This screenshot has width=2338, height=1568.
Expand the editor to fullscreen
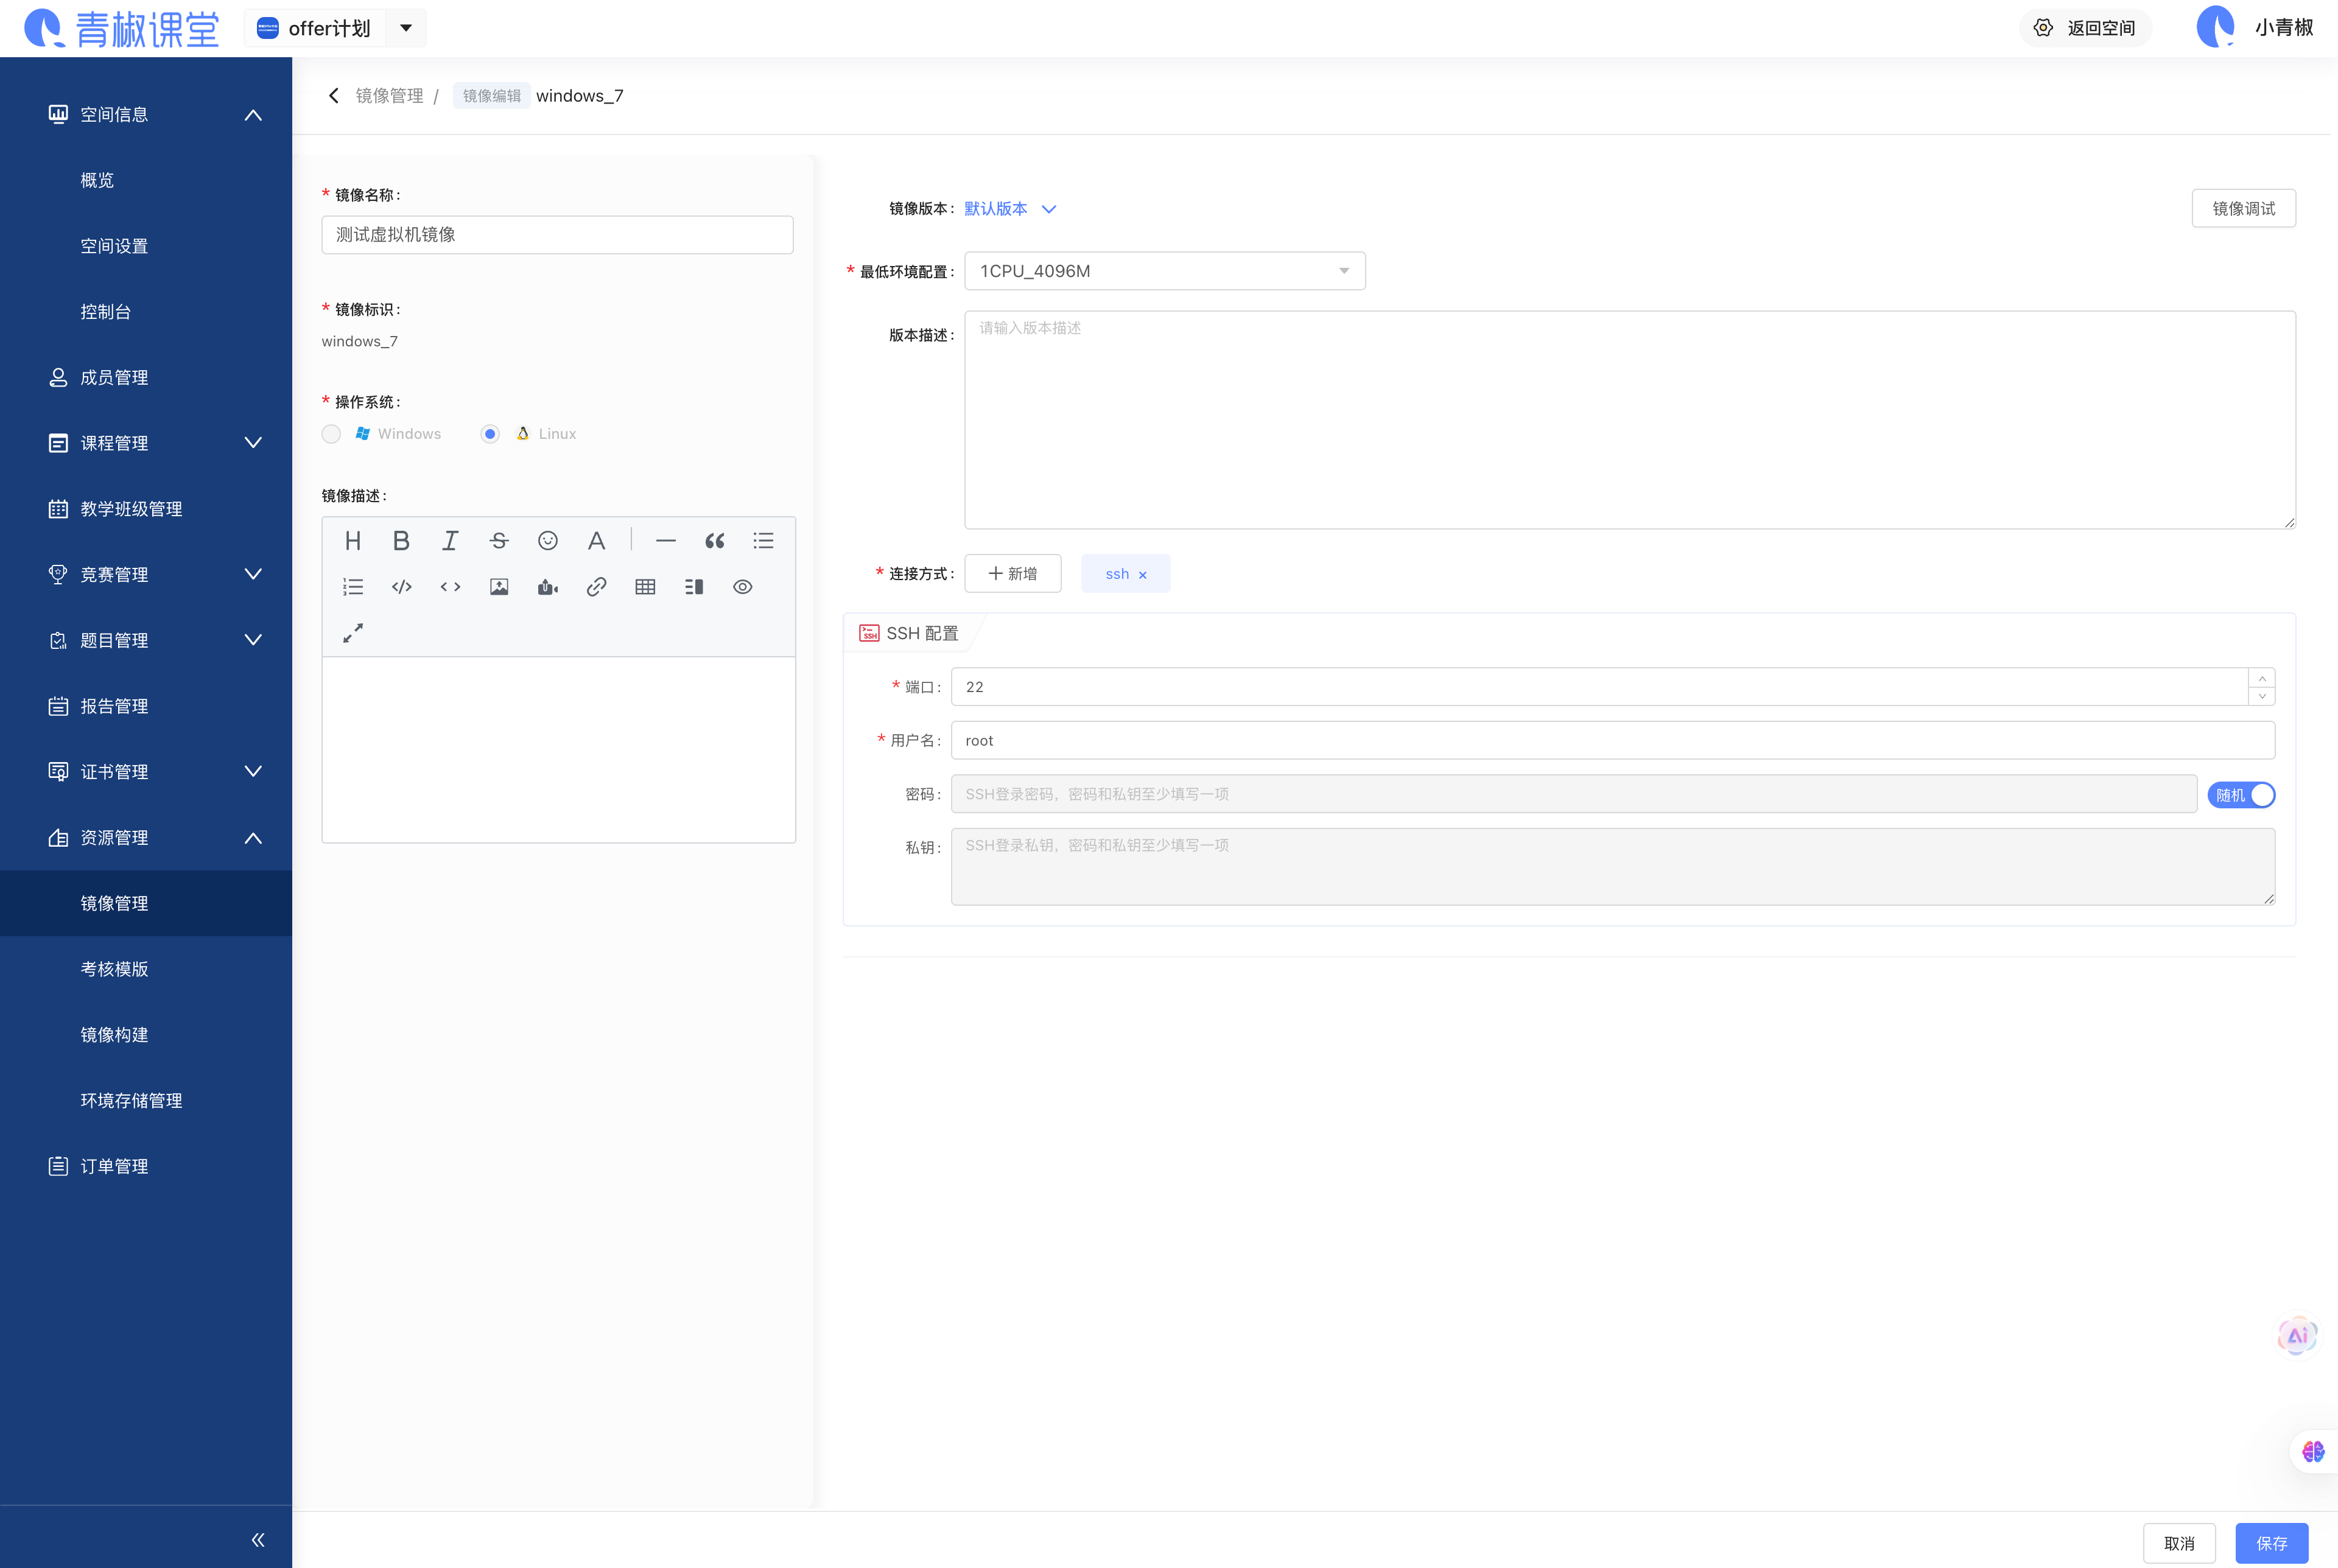(353, 633)
